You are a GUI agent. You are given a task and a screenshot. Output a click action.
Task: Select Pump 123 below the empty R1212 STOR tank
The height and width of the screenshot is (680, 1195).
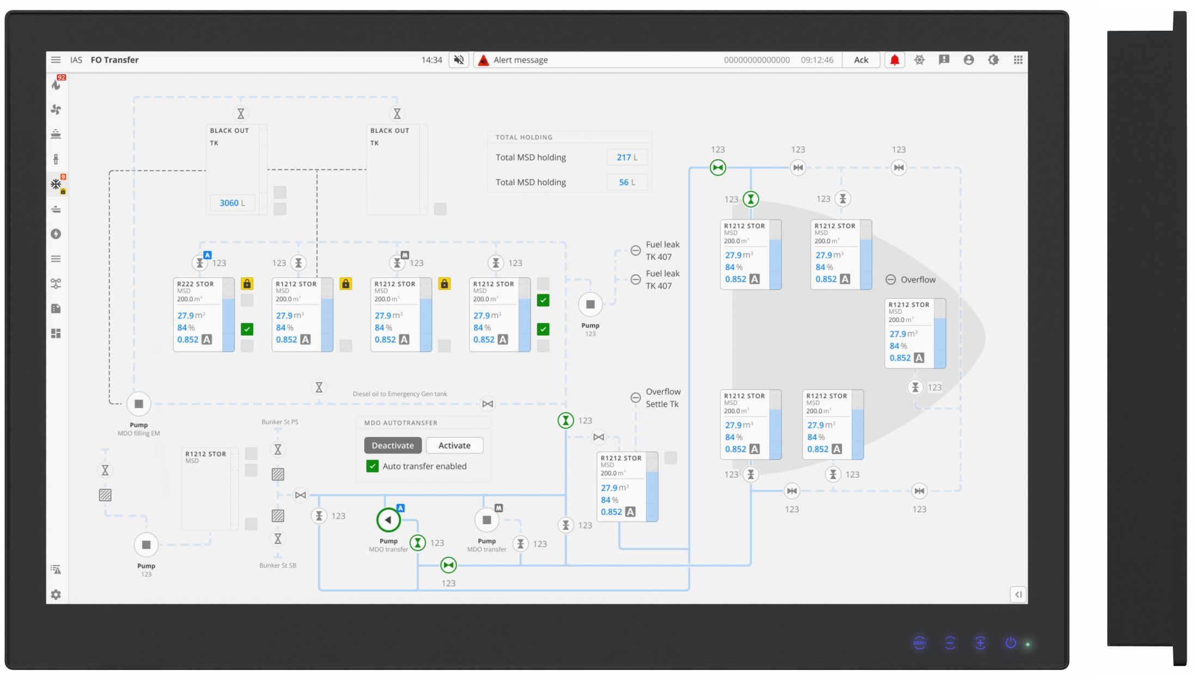pyautogui.click(x=146, y=545)
